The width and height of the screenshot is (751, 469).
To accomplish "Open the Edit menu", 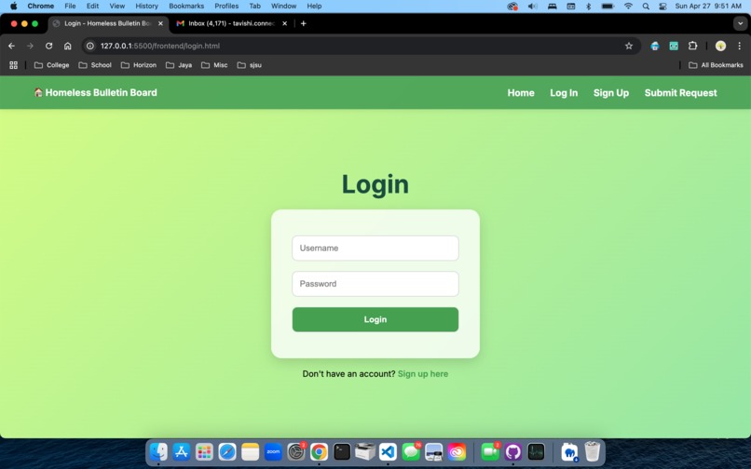I will click(x=92, y=7).
